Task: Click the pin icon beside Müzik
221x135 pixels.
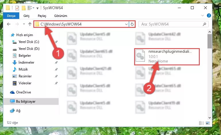Action: pyautogui.click(x=56, y=69)
